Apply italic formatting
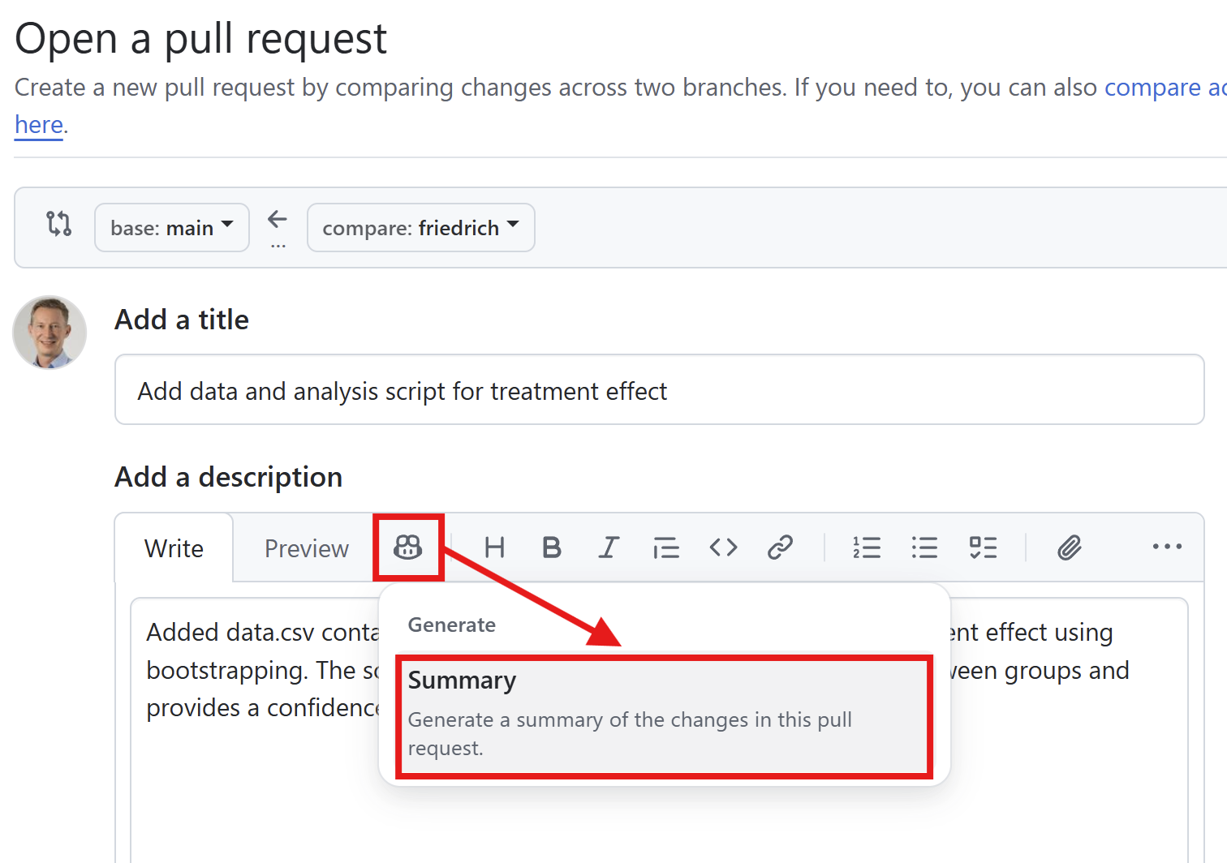1227x863 pixels. (609, 547)
